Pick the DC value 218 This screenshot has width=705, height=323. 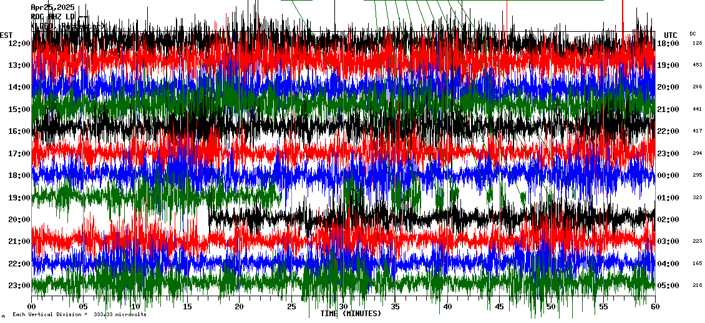tap(698, 285)
